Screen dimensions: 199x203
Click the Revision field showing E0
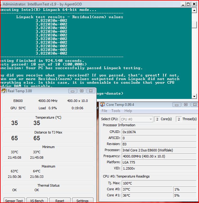click(x=159, y=144)
